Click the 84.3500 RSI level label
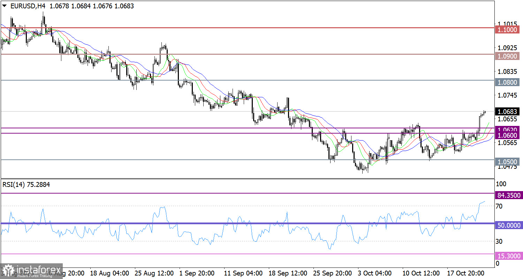The width and height of the screenshot is (523, 279). pyautogui.click(x=509, y=195)
